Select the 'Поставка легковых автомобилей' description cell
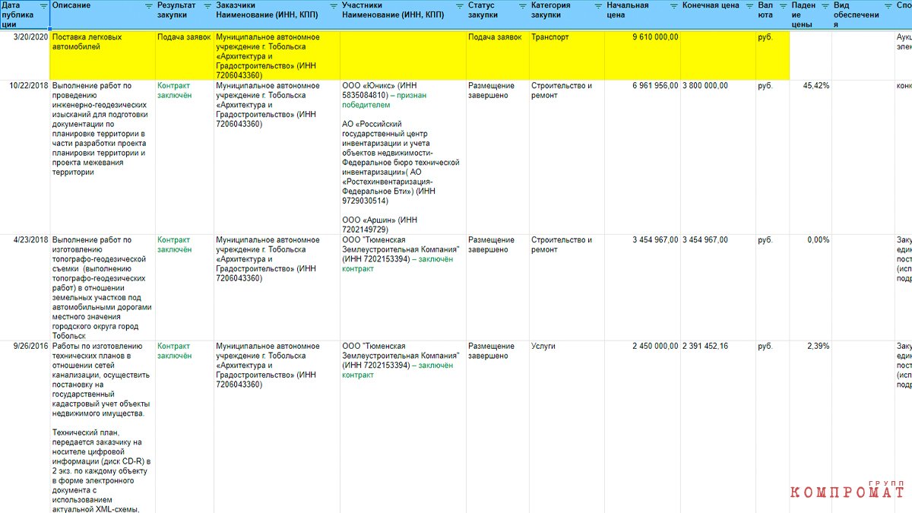 [x=102, y=55]
